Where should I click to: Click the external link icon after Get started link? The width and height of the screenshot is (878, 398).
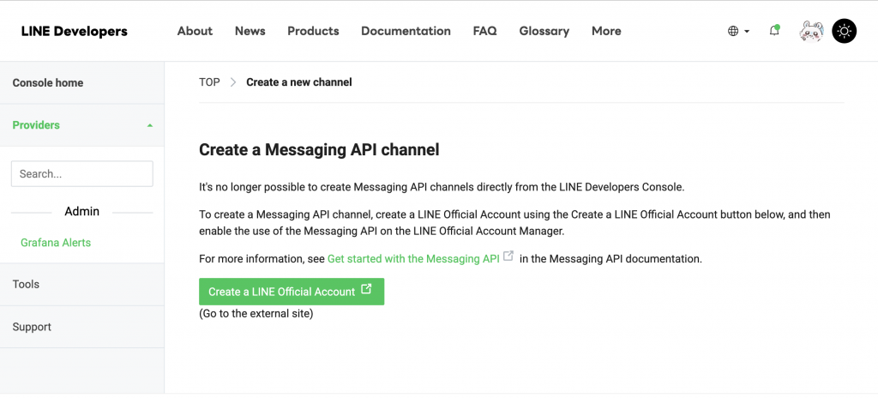pyautogui.click(x=508, y=256)
